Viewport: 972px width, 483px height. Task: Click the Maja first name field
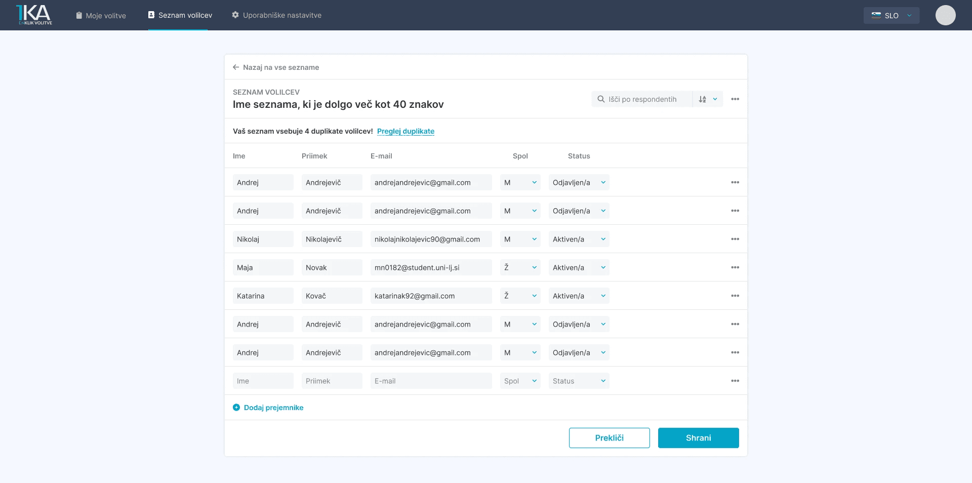263,267
